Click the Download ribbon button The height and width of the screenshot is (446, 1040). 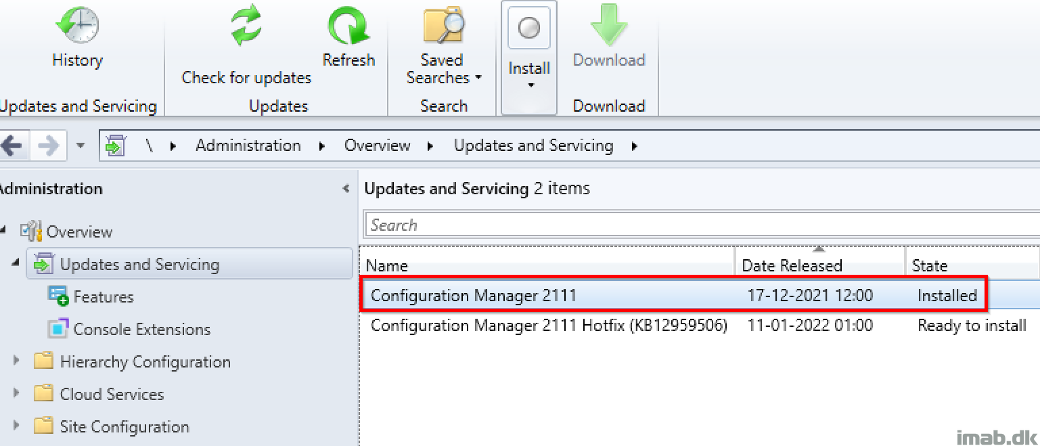coord(609,37)
